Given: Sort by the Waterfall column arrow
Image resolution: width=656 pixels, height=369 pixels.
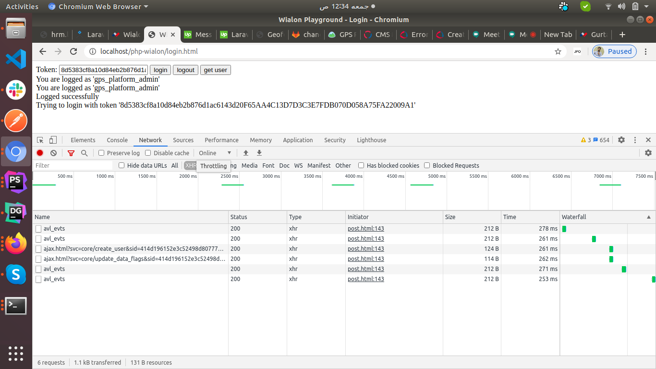Looking at the screenshot, I should (x=649, y=217).
